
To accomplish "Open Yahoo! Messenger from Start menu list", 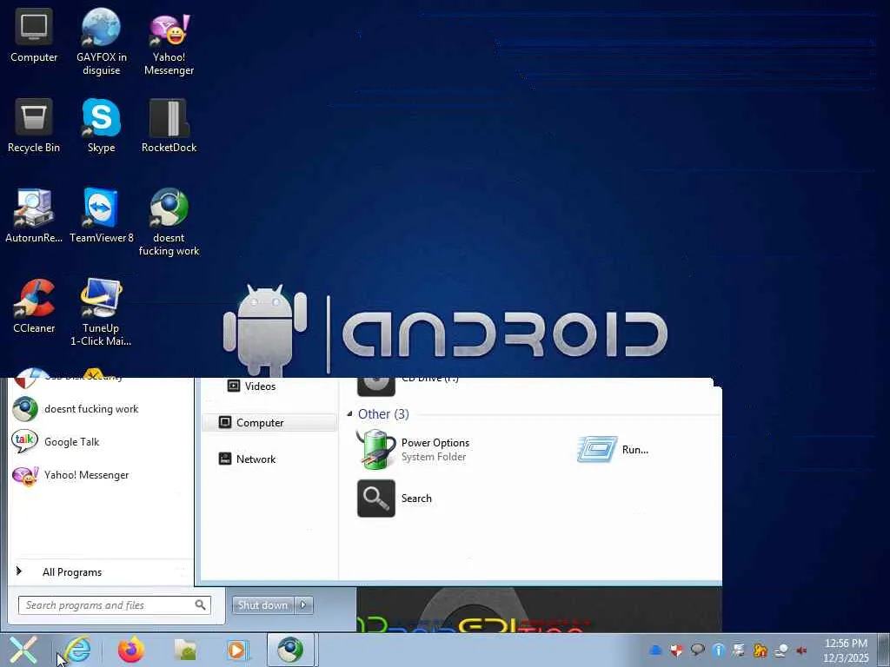I will (71, 475).
